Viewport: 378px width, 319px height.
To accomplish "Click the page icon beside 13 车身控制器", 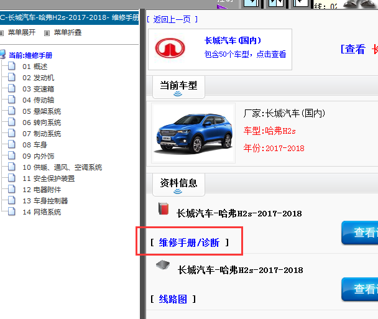I will point(12,200).
